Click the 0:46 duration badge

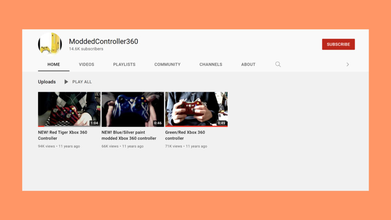coord(158,123)
